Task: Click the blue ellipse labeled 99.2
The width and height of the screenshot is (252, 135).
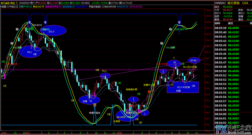Action: pos(30,51)
